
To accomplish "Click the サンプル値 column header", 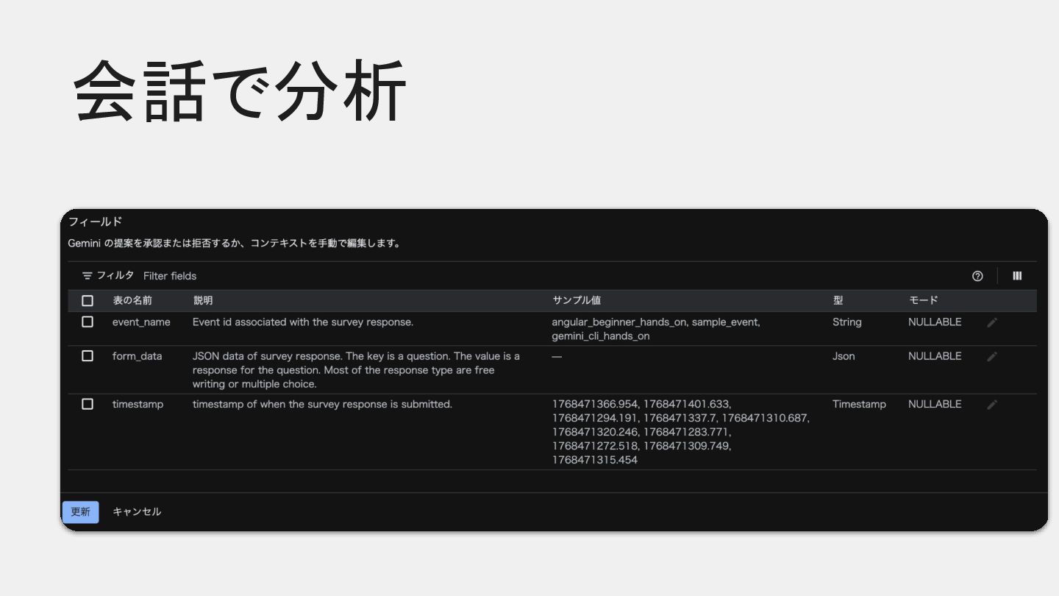I will pos(577,301).
